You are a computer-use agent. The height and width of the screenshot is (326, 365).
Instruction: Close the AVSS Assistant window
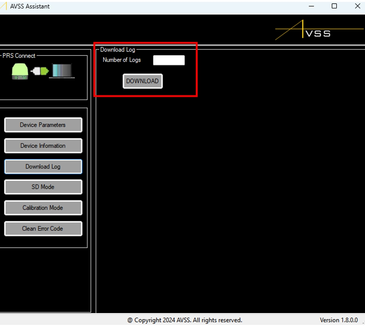357,6
